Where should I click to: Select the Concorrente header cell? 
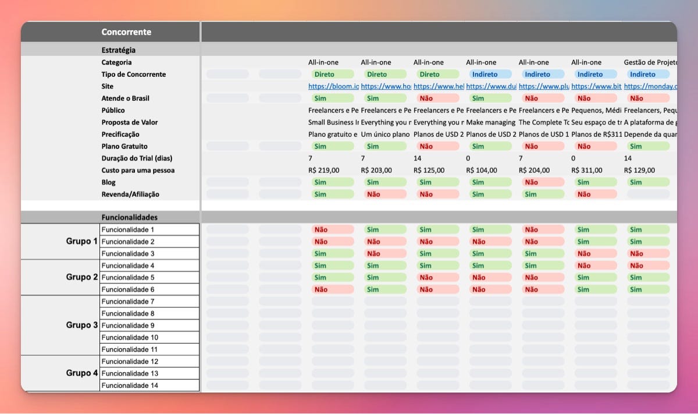click(x=126, y=32)
